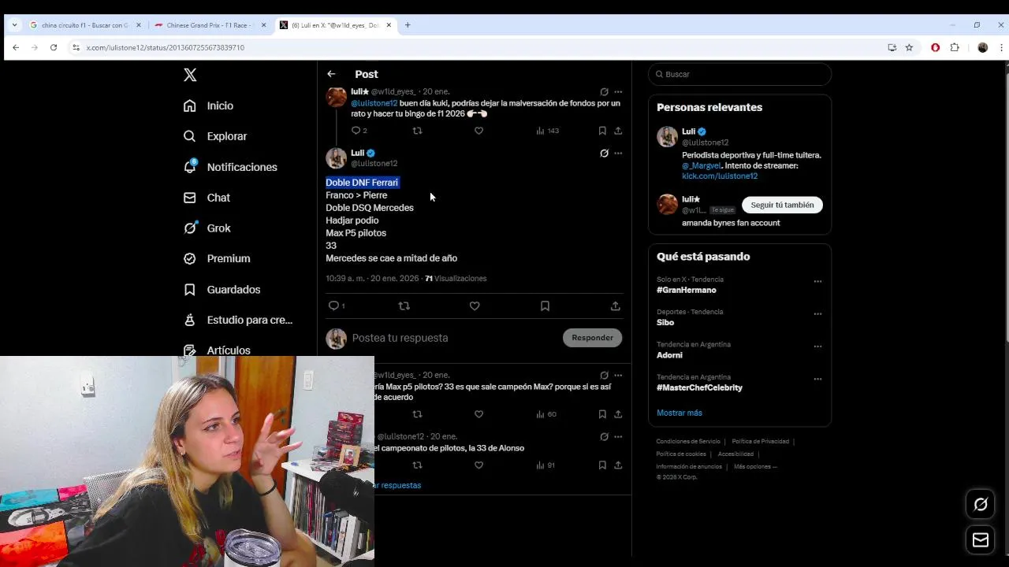
Task: Click repost icon on main post
Action: point(404,306)
